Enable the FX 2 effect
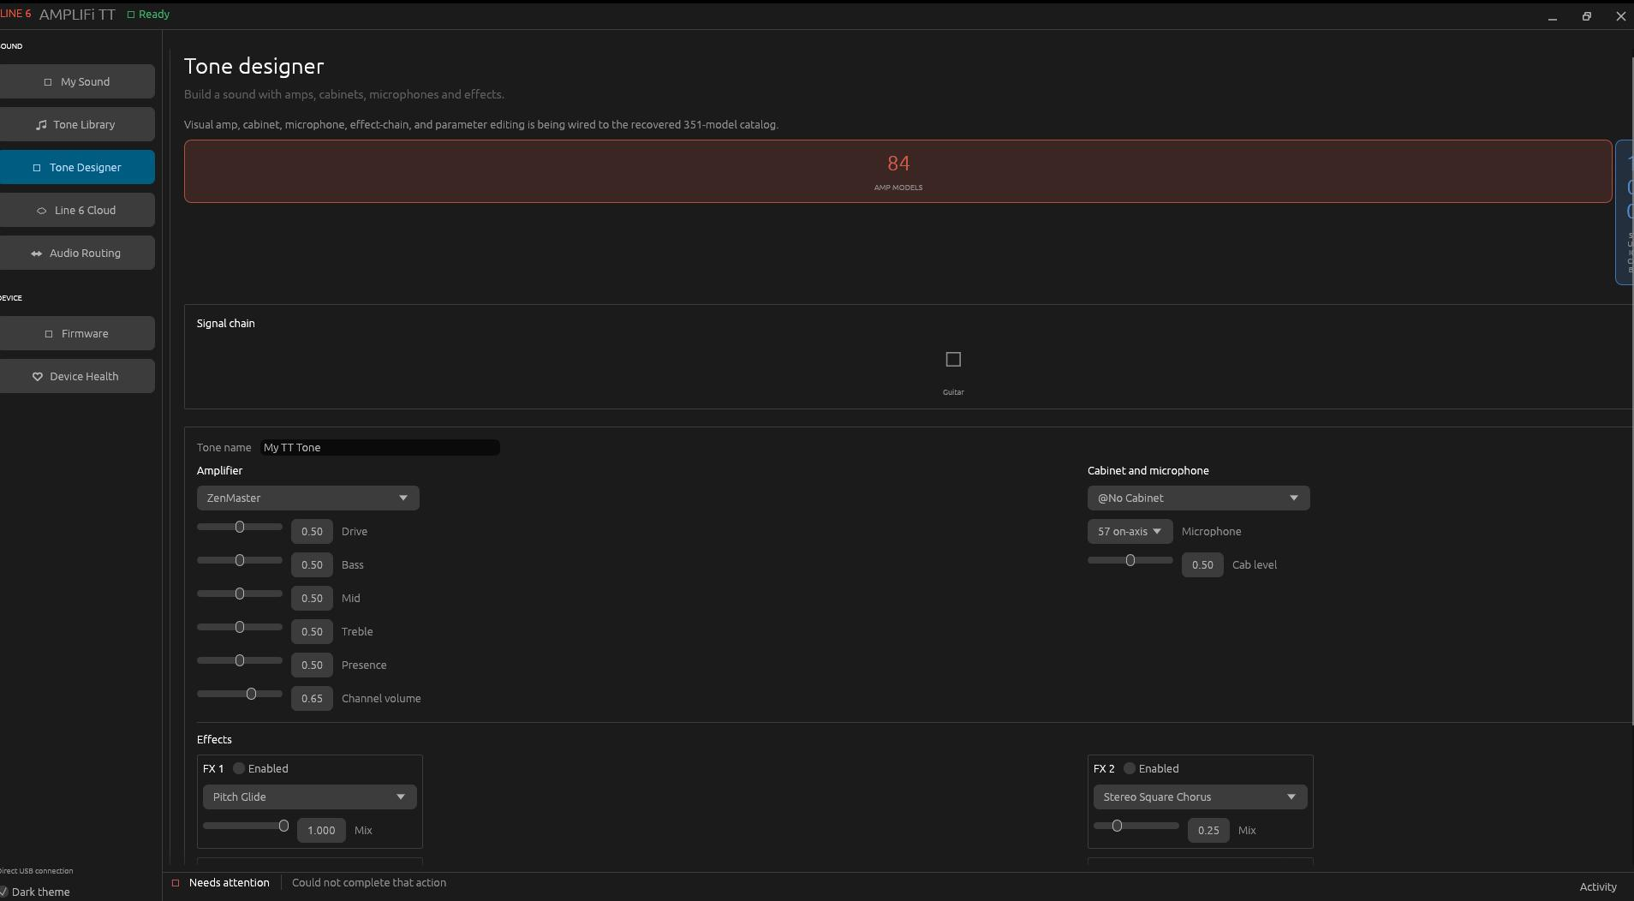The image size is (1634, 901). point(1130,768)
